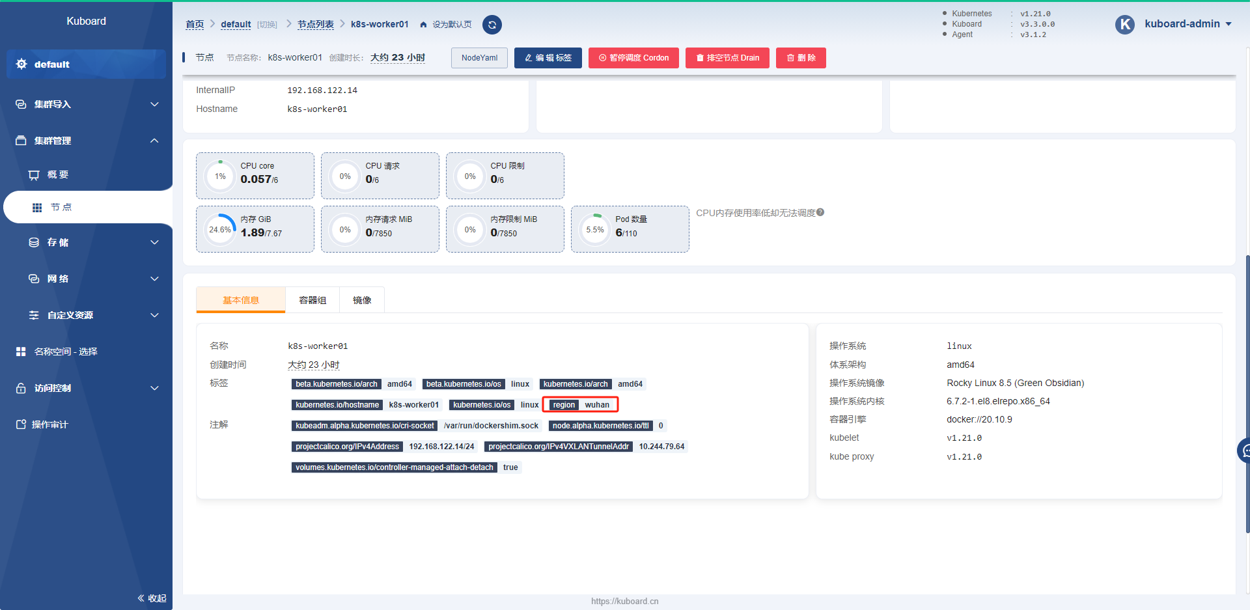Viewport: 1250px width, 610px height.
Task: Click the refresh icon beside breadcrumb
Action: pyautogui.click(x=492, y=25)
